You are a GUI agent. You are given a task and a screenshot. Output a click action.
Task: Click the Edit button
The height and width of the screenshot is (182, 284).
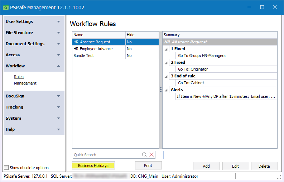[235, 166]
